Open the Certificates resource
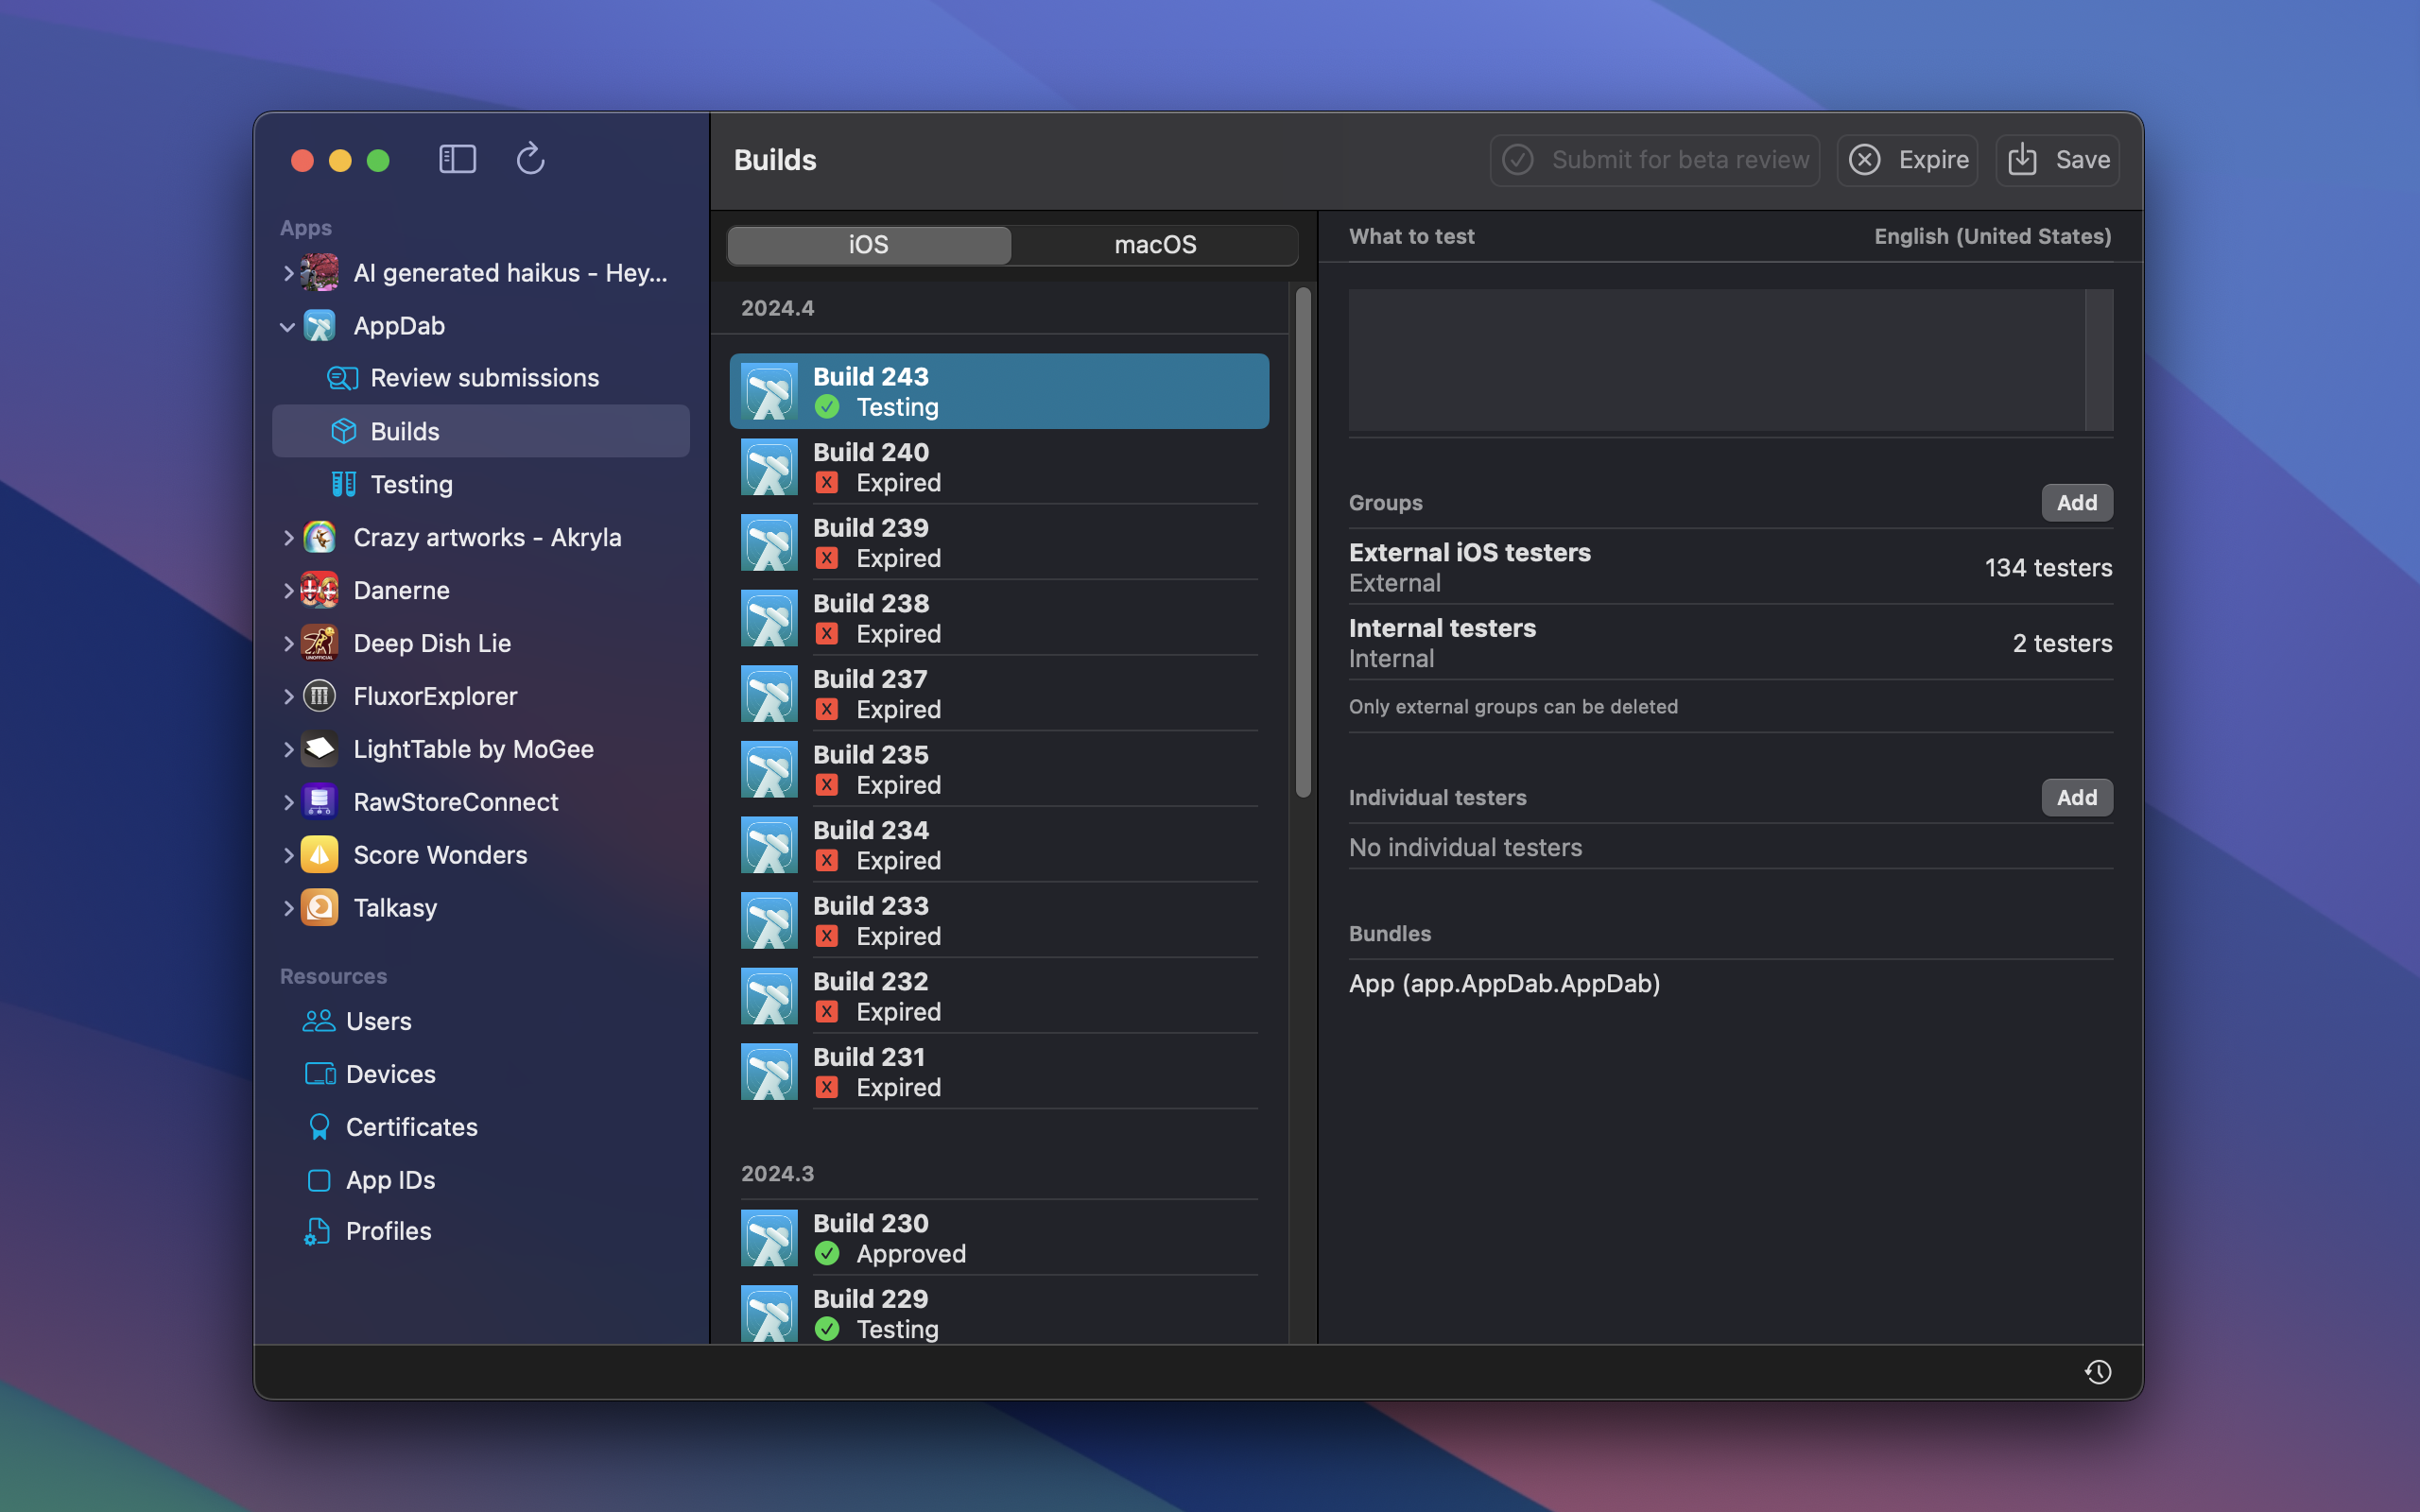Viewport: 2420px width, 1512px height. pyautogui.click(x=411, y=1127)
